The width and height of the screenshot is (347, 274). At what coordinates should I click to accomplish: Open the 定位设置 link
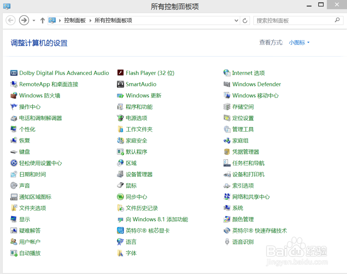click(x=243, y=118)
